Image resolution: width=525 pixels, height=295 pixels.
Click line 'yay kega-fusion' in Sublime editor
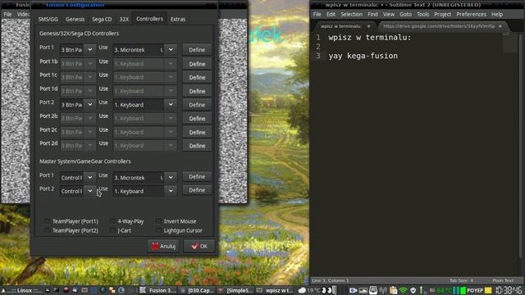click(363, 56)
